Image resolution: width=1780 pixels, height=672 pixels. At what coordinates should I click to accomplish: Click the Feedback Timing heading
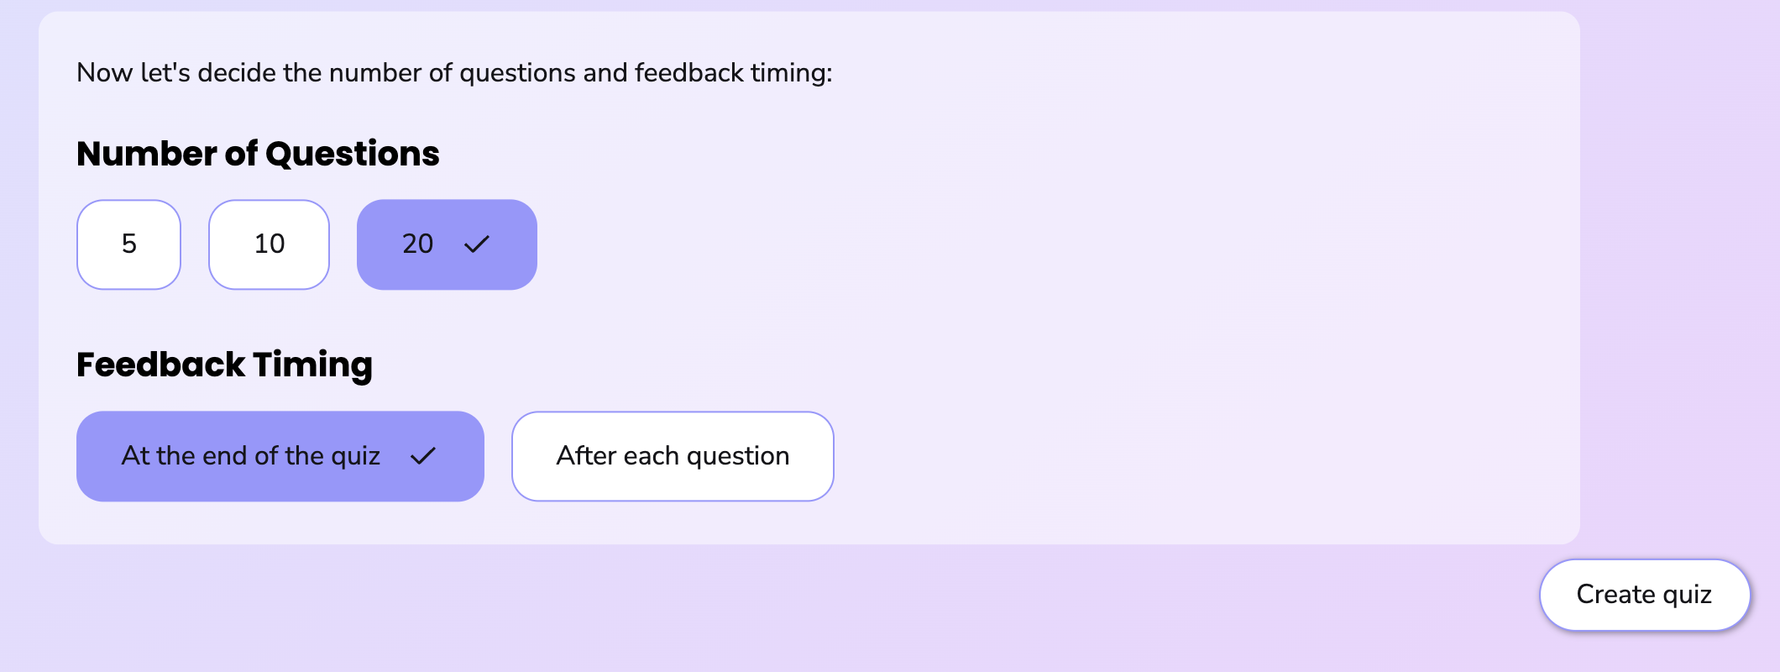[225, 364]
